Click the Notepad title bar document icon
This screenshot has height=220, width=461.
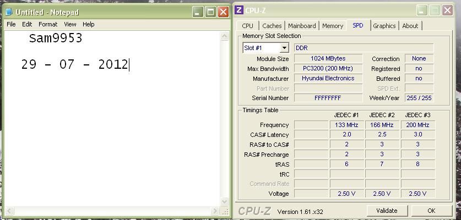(9, 12)
